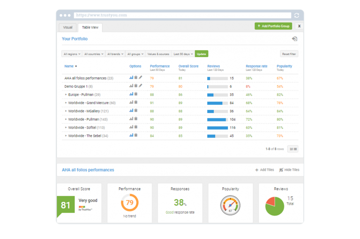Open the All brands filter dropdown

pyautogui.click(x=115, y=54)
